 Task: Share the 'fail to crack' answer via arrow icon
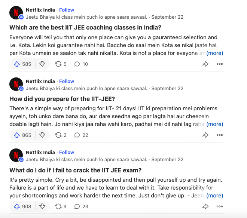[x=205, y=206]
